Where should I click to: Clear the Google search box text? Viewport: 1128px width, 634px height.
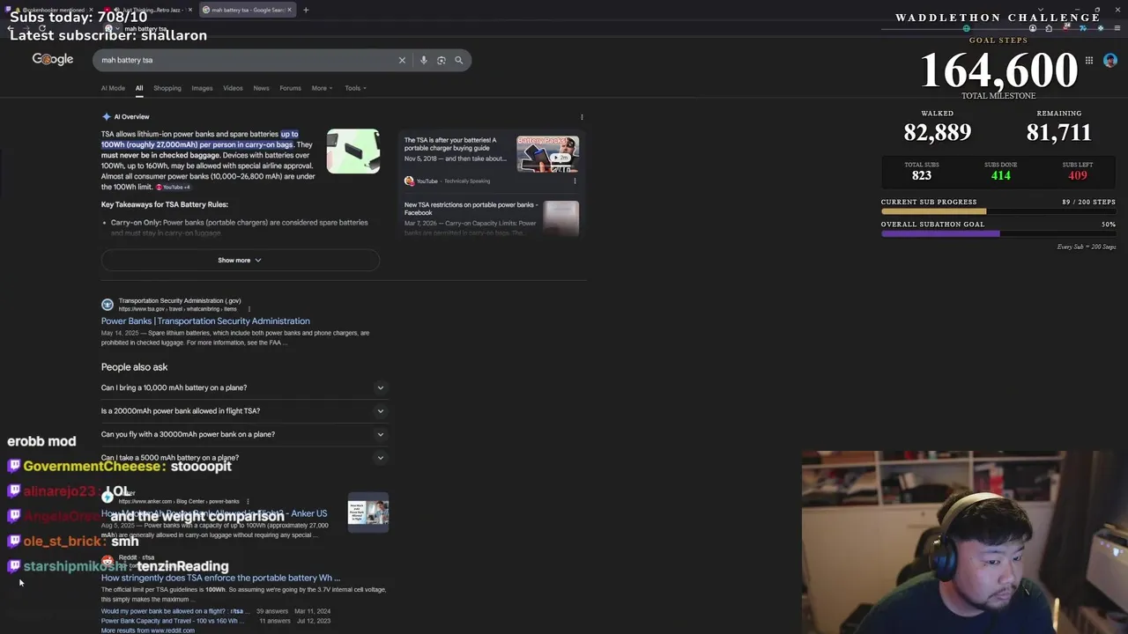[402, 60]
